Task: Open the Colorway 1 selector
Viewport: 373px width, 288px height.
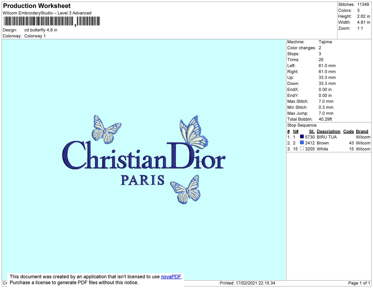Action: coord(35,36)
